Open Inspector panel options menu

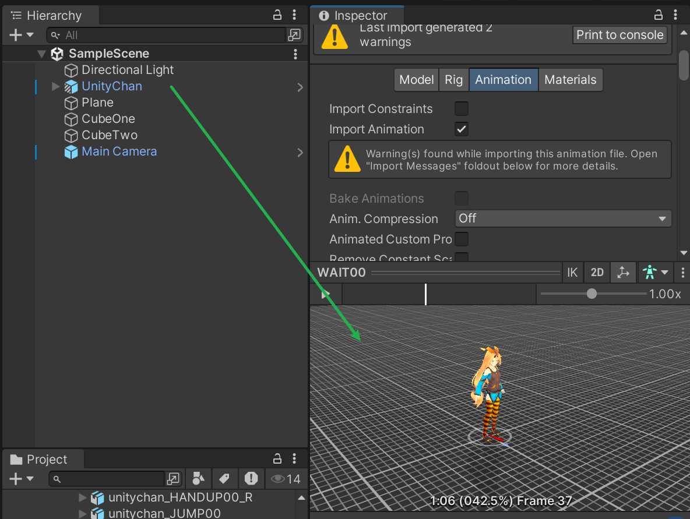pos(675,15)
